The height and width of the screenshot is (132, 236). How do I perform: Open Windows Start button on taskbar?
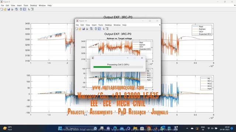tap(60, 128)
